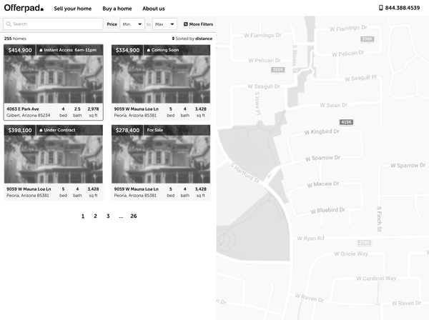Image resolution: width=429 pixels, height=320 pixels.
Task: Change the Sorted by distance order
Action: (192, 39)
